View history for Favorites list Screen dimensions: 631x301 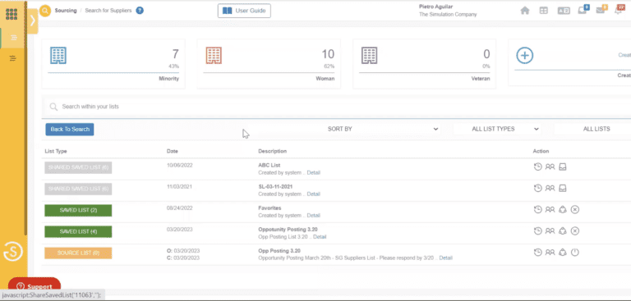click(537, 209)
